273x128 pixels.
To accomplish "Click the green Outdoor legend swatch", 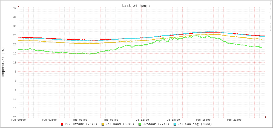I will click(140, 124).
